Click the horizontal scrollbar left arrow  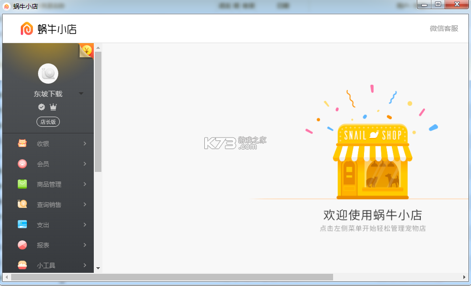7,277
